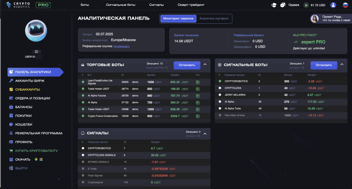The image size is (352, 189).
Task: Click the Crypto Robotics logo
Action: [18, 5]
